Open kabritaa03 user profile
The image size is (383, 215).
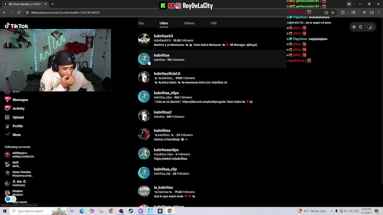point(212,40)
